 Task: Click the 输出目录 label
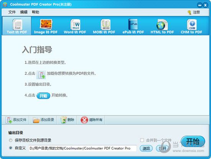click(x=16, y=133)
